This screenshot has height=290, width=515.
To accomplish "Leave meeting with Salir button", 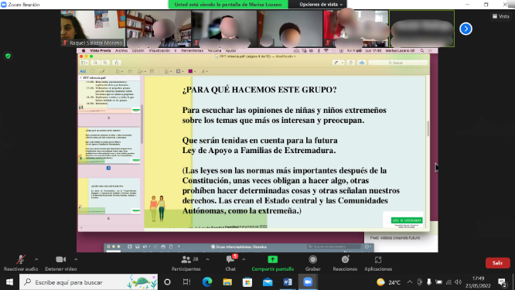I will pos(497,263).
